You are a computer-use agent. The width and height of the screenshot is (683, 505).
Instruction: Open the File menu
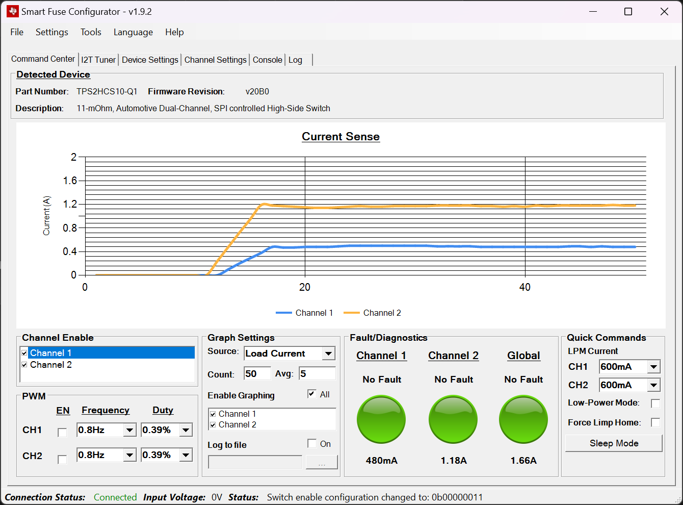pos(17,32)
